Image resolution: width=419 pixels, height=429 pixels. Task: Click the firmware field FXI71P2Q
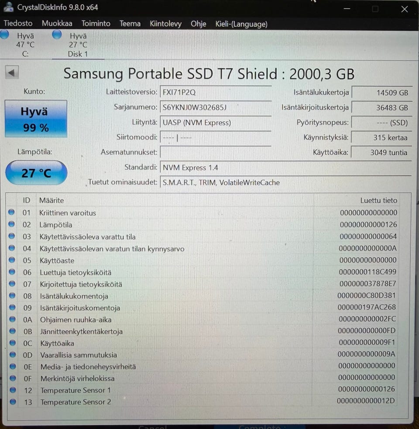click(x=215, y=92)
